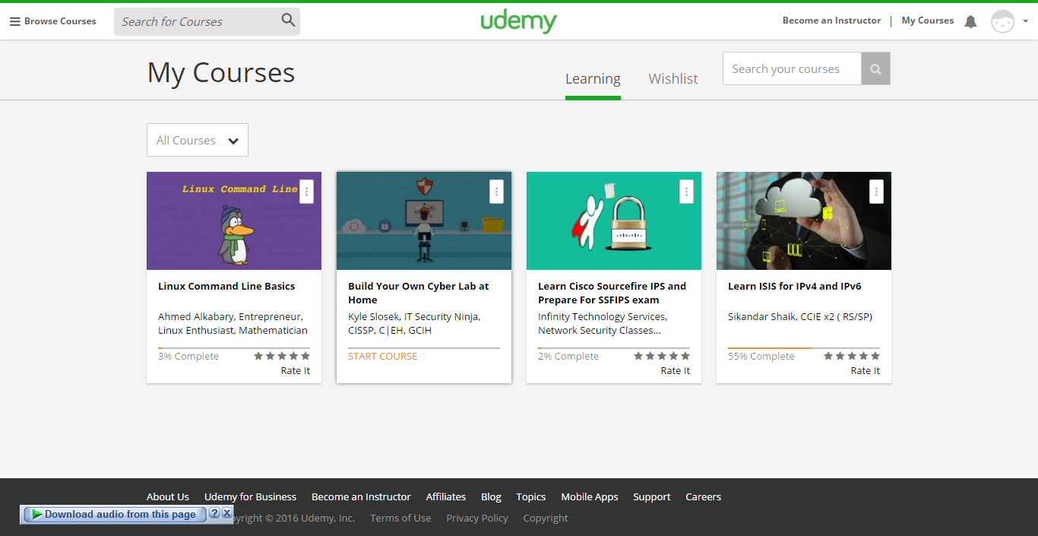Click the notification bell icon

coord(970,22)
